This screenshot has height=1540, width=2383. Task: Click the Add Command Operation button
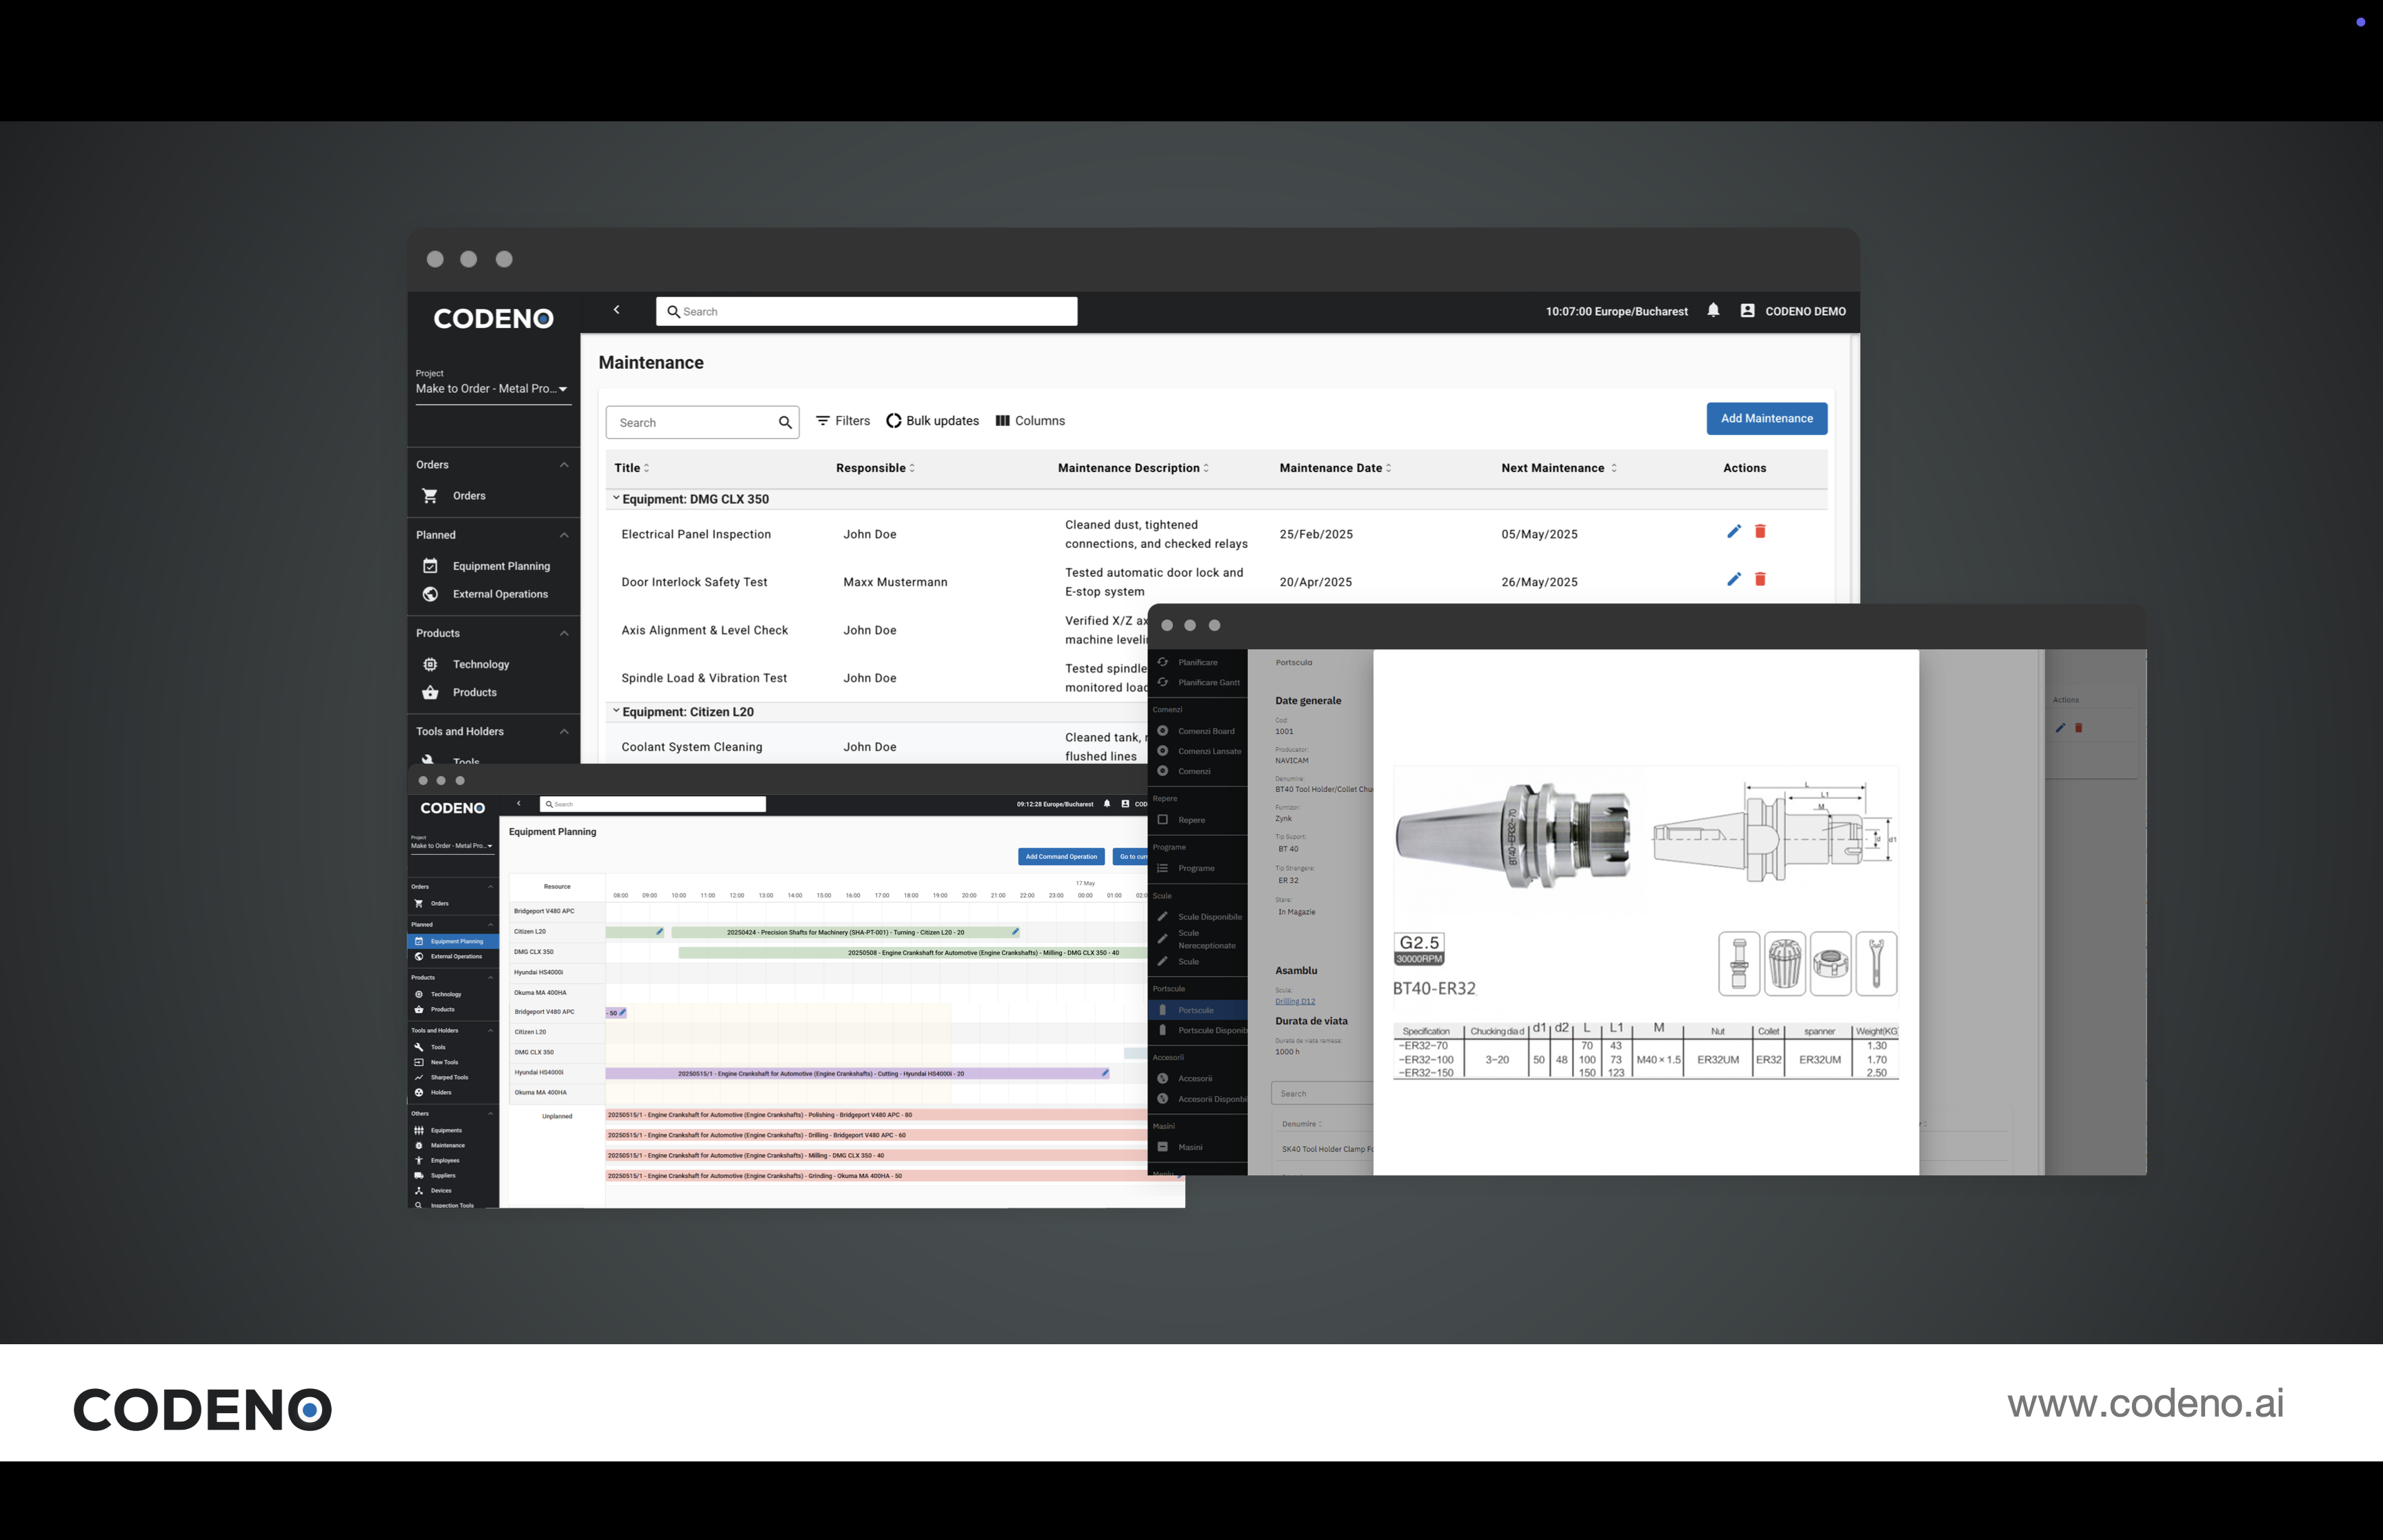1061,857
